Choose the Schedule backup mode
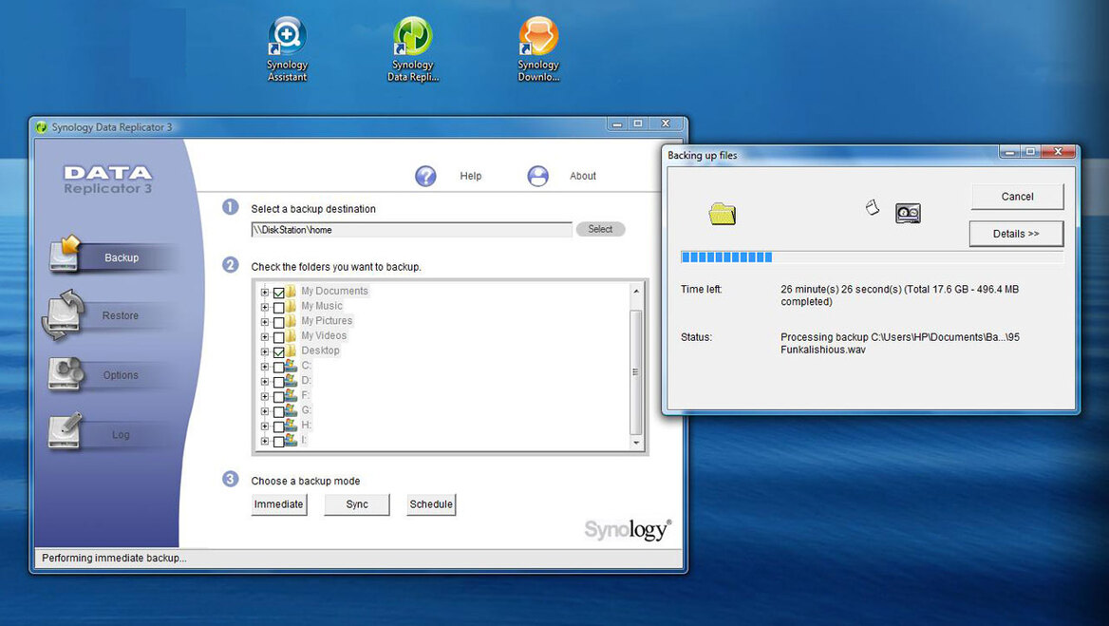Viewport: 1109px width, 626px height. pyautogui.click(x=431, y=504)
